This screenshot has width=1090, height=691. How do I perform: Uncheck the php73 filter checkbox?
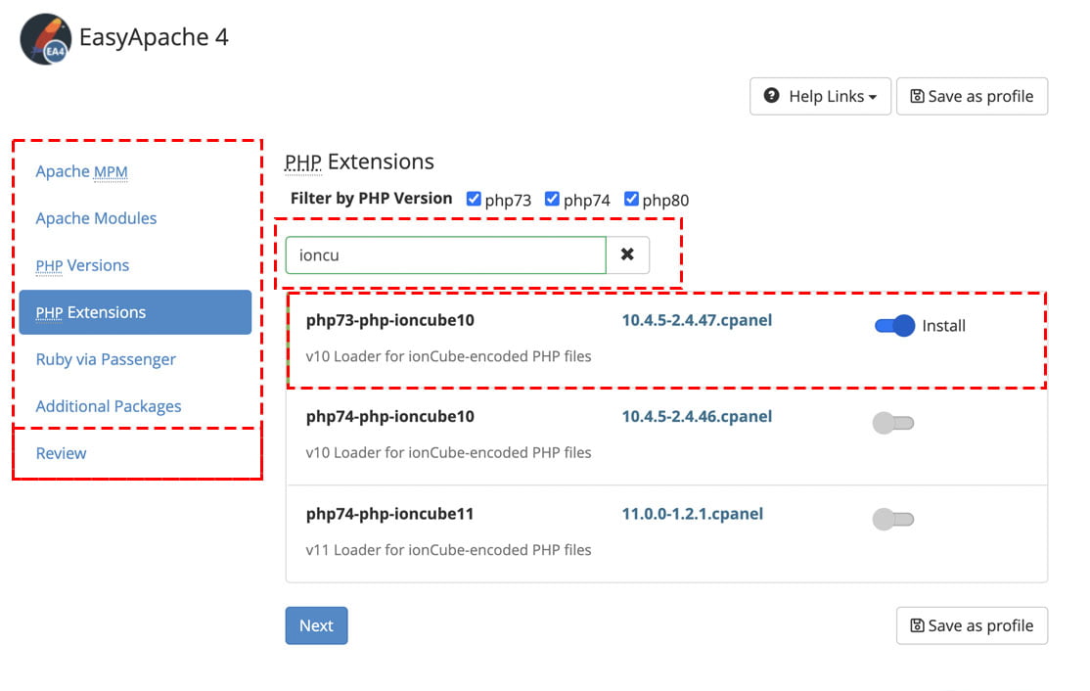(x=474, y=198)
